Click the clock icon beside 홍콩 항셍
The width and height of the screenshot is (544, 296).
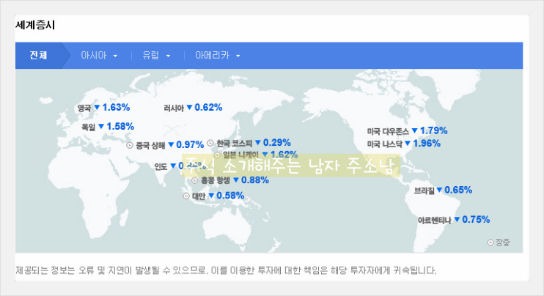pyautogui.click(x=194, y=180)
